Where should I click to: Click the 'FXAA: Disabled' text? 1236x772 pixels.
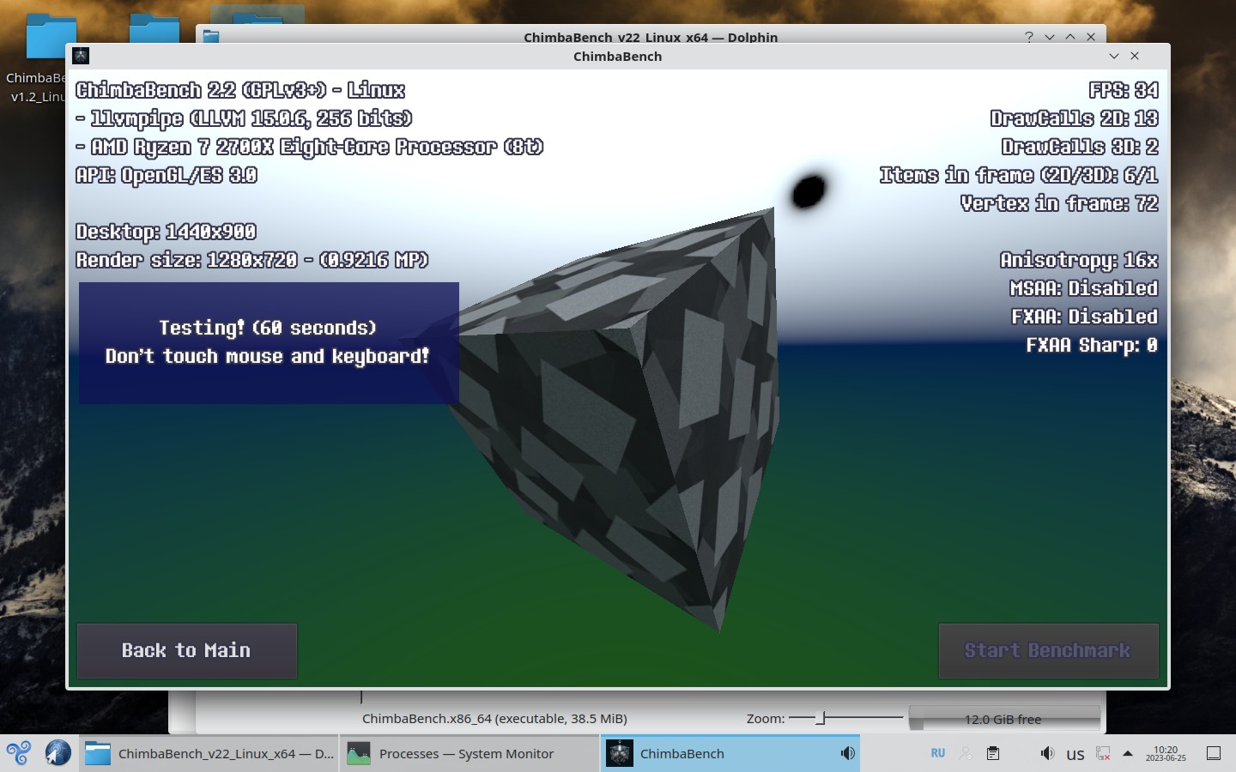tap(1085, 317)
